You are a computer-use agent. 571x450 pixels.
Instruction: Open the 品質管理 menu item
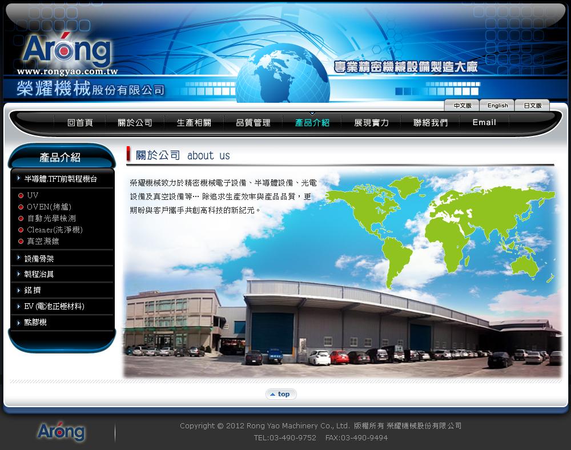253,123
